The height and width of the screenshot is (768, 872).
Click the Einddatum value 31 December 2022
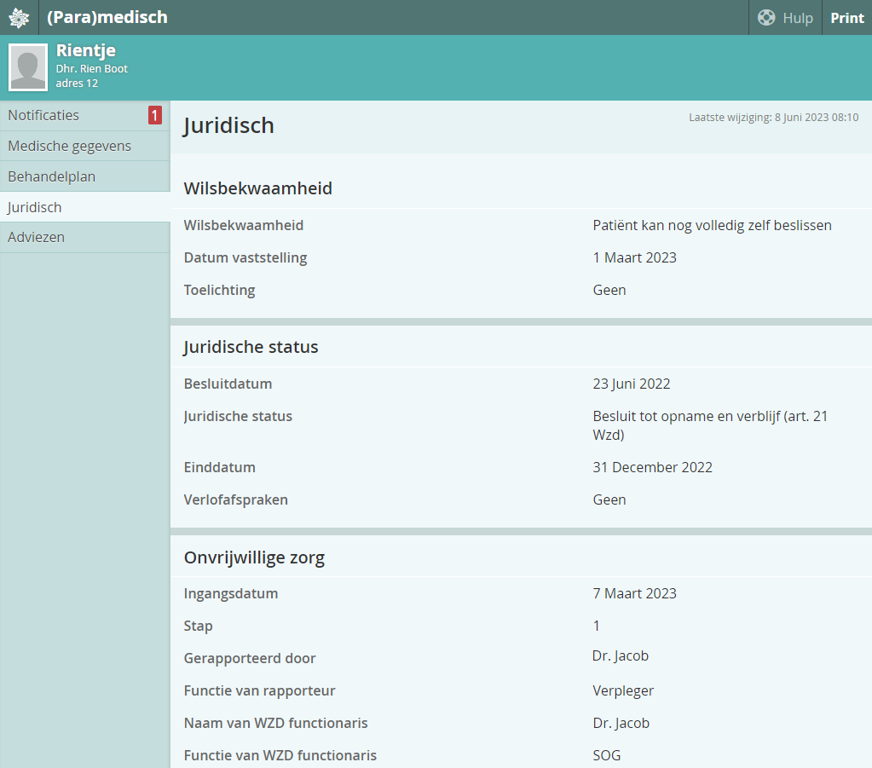(652, 467)
